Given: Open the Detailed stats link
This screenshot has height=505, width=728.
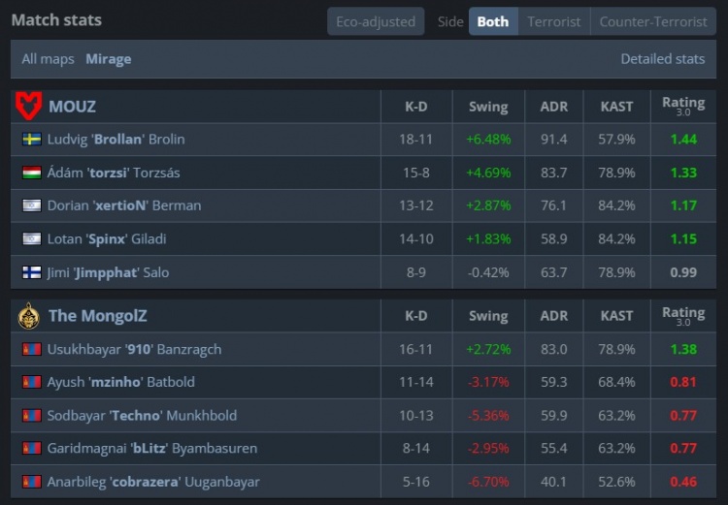Looking at the screenshot, I should pyautogui.click(x=662, y=59).
